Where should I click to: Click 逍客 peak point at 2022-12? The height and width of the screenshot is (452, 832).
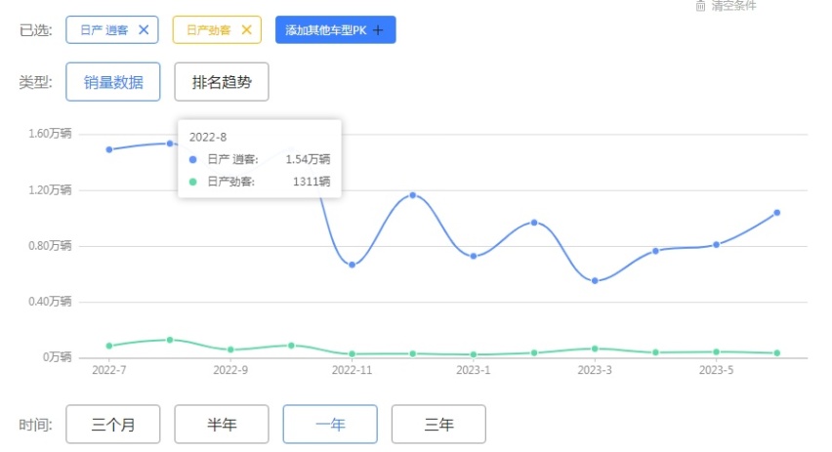(413, 195)
